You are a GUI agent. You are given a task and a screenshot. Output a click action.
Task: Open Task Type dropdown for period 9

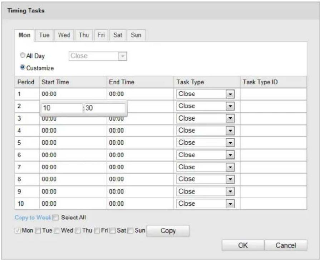[x=205, y=192]
